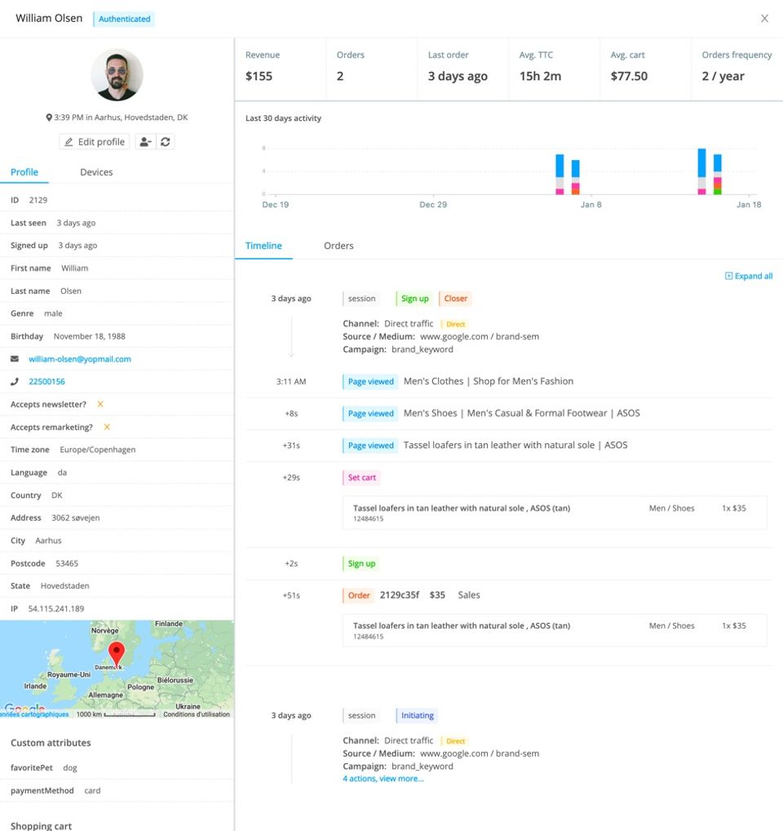Click Expand all in timeline

click(749, 276)
